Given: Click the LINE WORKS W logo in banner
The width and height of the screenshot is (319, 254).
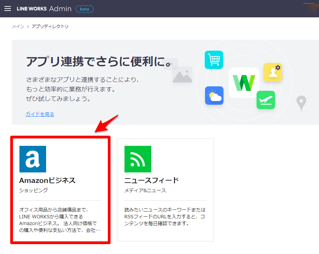Looking at the screenshot, I should click(x=244, y=83).
